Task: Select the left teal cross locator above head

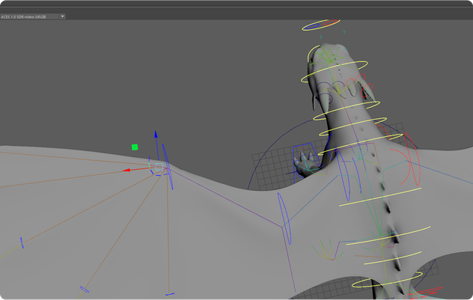Action: (x=322, y=36)
